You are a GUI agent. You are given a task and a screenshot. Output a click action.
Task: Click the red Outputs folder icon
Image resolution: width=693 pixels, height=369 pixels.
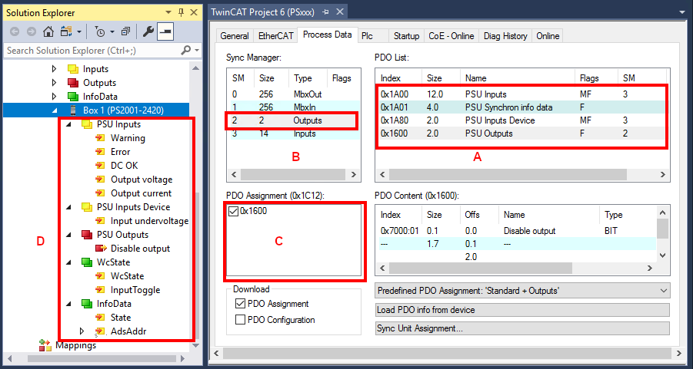point(72,82)
